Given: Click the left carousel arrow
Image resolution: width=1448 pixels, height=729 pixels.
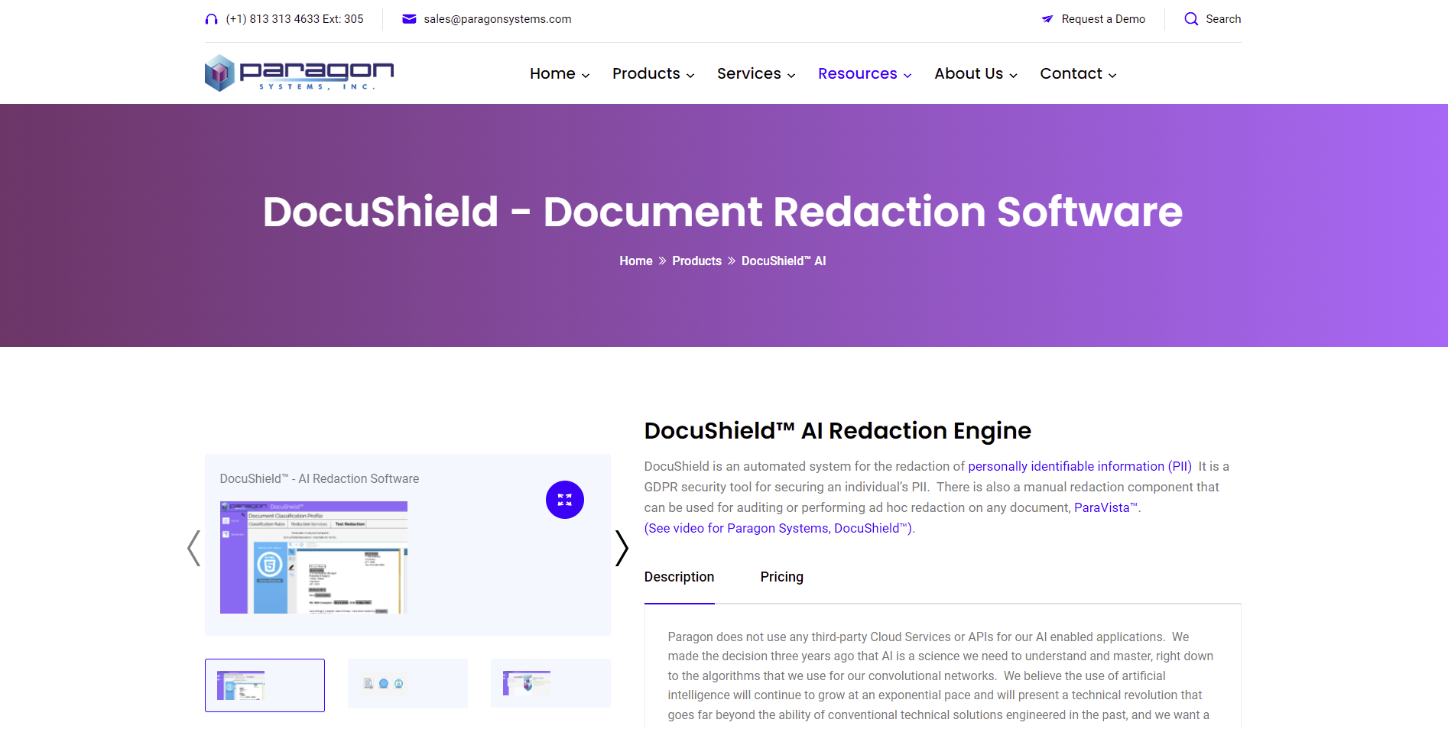Looking at the screenshot, I should point(193,547).
